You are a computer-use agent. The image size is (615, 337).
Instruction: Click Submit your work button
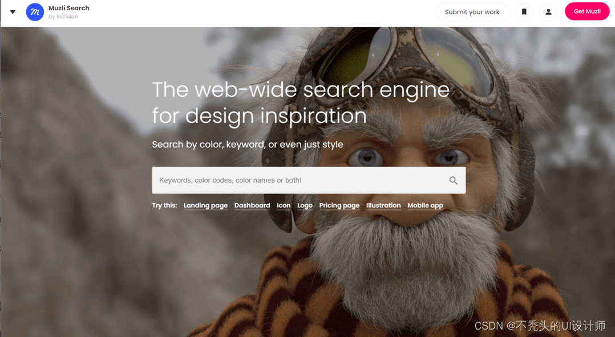472,12
